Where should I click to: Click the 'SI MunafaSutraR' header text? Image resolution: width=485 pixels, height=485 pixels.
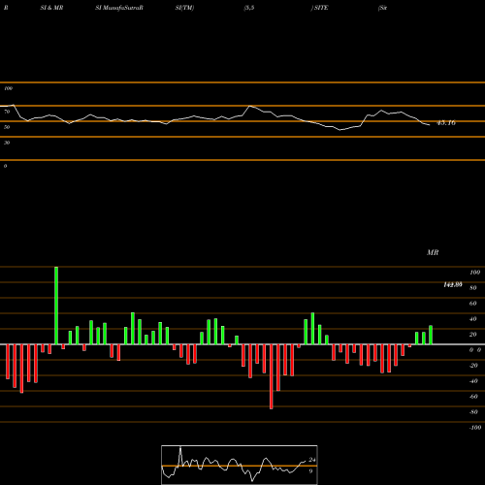[x=119, y=8]
